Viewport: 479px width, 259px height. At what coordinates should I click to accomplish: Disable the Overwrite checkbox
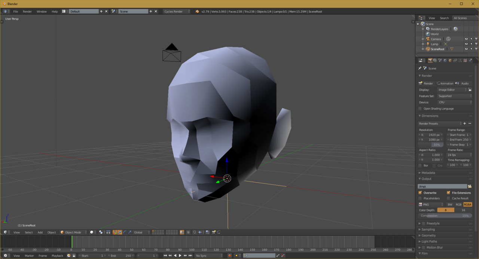pyautogui.click(x=420, y=193)
